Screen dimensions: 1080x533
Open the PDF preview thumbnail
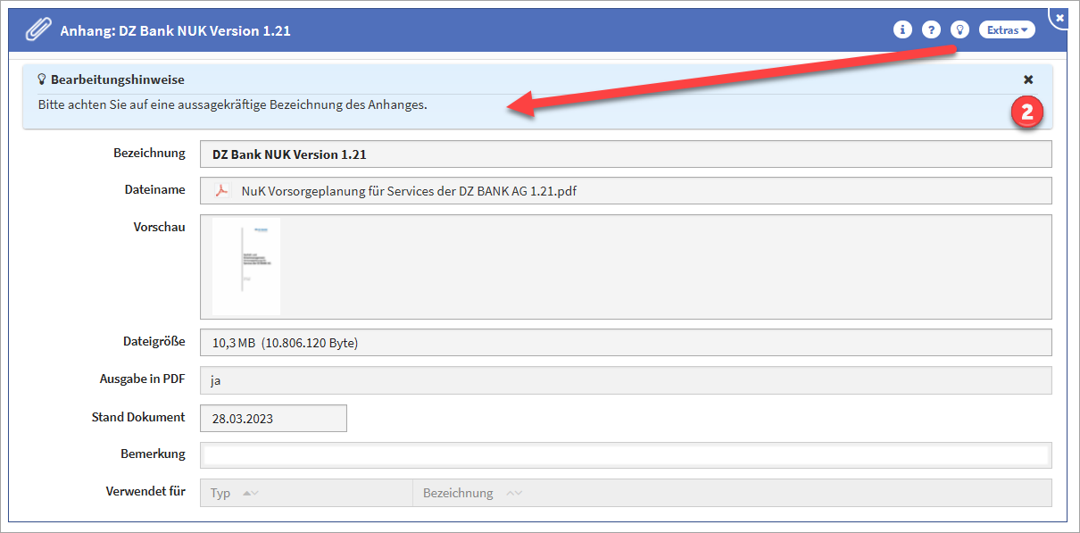click(246, 266)
